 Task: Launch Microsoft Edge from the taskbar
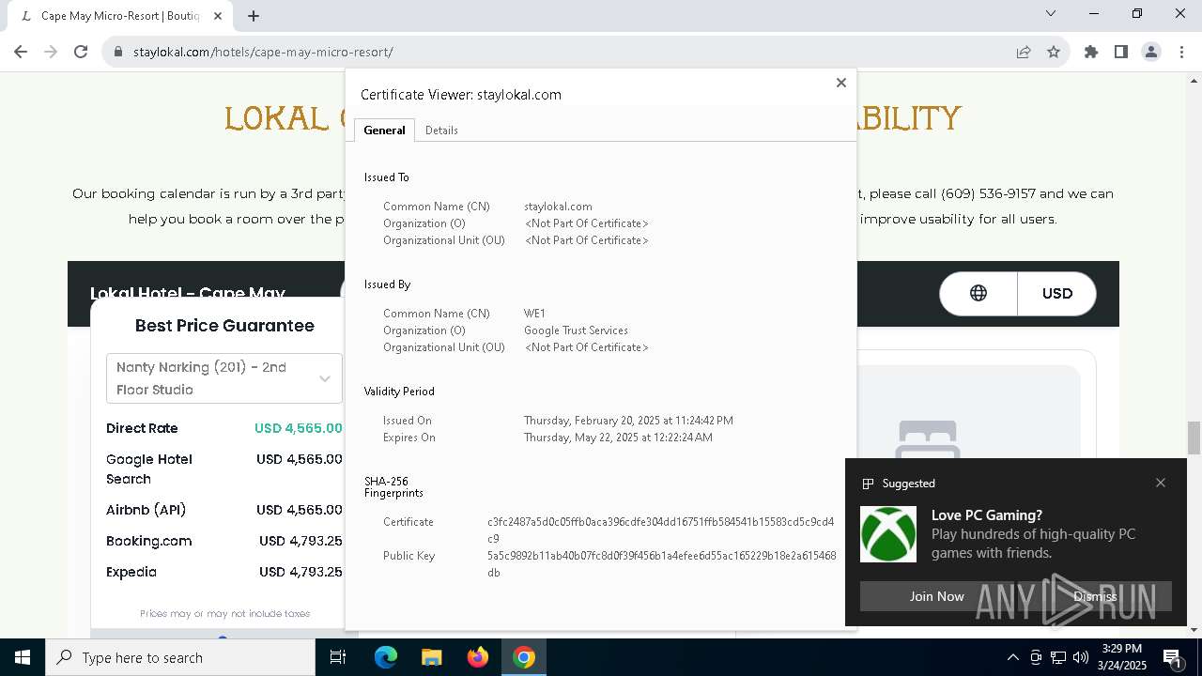[x=386, y=657]
